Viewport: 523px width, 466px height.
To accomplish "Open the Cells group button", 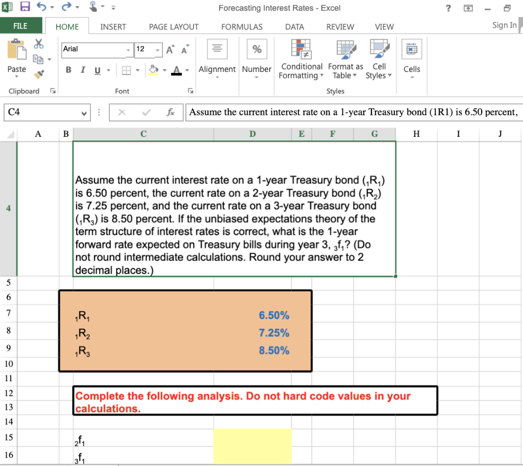I will [412, 59].
